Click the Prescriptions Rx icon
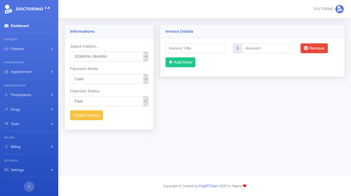Viewport: 351px width, 196px height. pyautogui.click(x=7, y=95)
